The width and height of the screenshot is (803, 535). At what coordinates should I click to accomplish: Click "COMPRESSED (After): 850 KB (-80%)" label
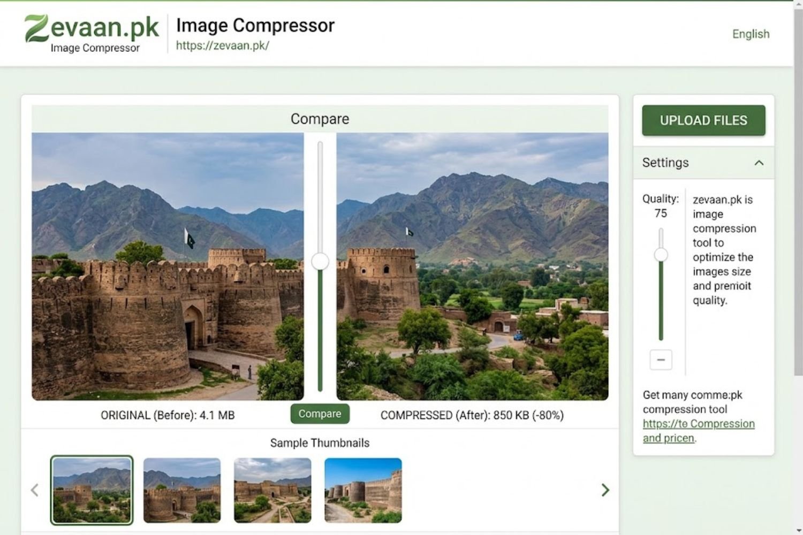click(472, 415)
